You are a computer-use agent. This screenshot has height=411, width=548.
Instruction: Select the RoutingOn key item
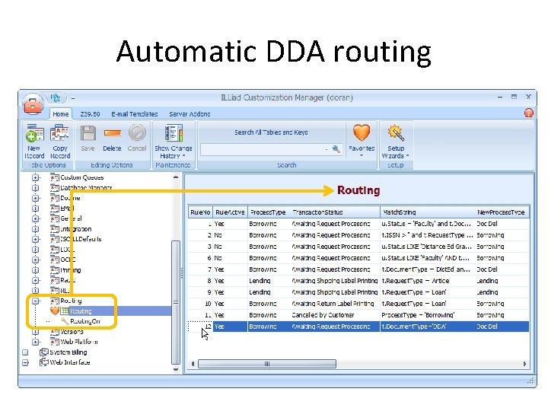(x=85, y=321)
